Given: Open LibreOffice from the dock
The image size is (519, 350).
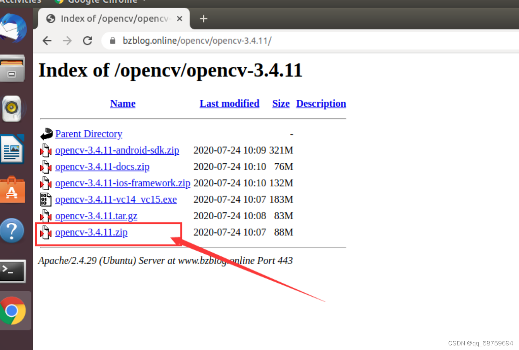Looking at the screenshot, I should click(x=16, y=149).
